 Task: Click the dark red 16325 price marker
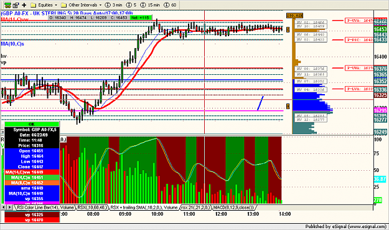click(x=380, y=95)
